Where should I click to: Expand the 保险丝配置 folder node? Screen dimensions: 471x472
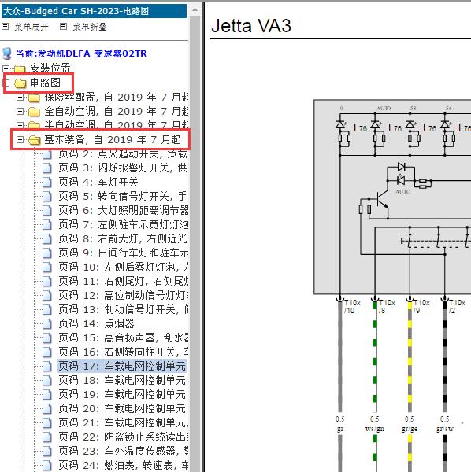pos(20,97)
